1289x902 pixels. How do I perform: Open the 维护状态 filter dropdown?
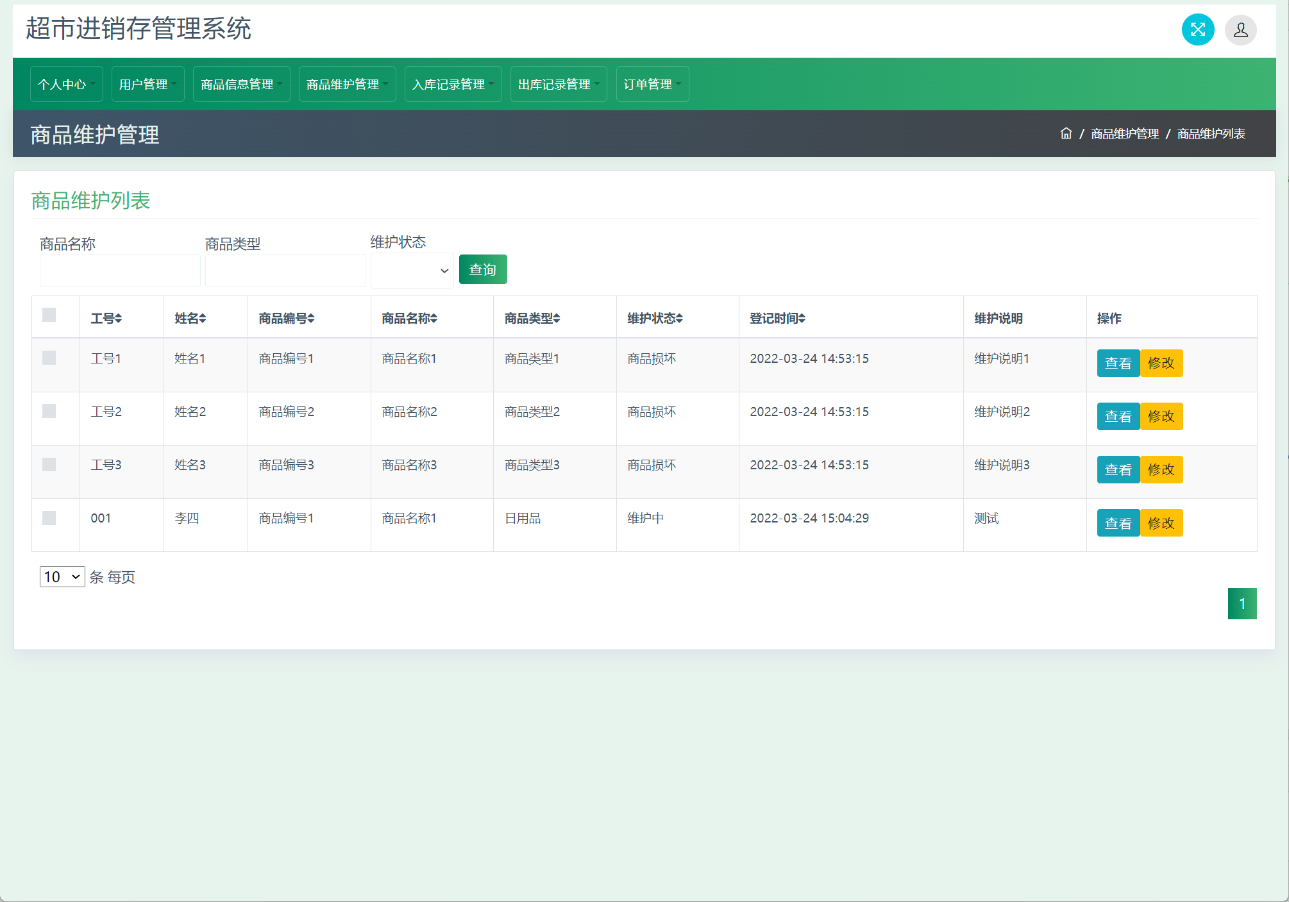point(412,271)
